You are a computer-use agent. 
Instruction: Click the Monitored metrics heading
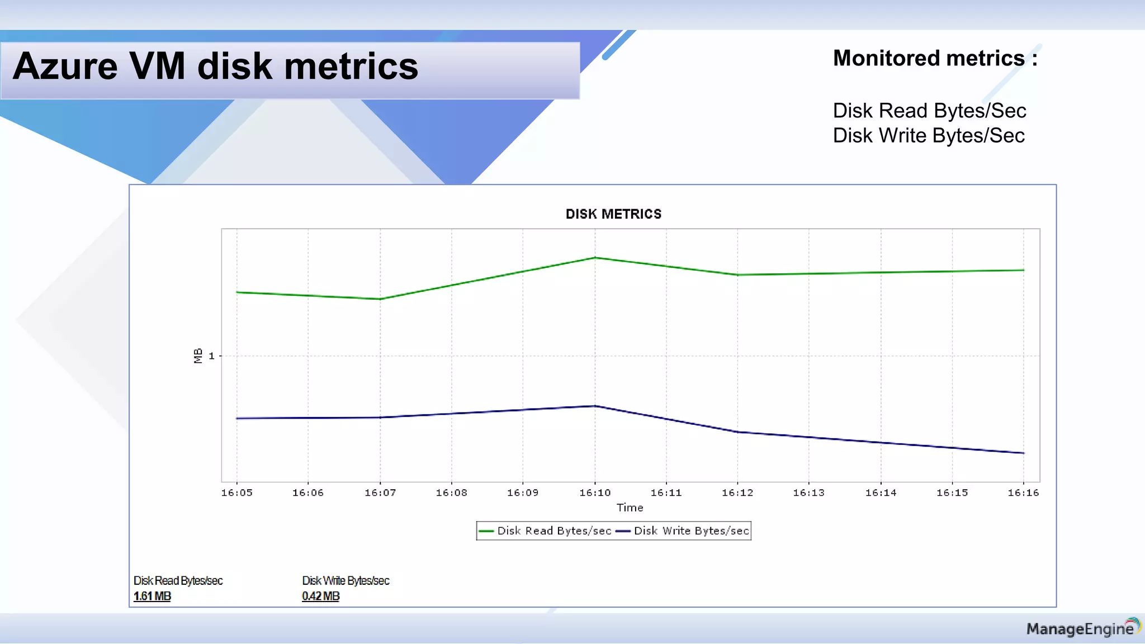coord(935,58)
